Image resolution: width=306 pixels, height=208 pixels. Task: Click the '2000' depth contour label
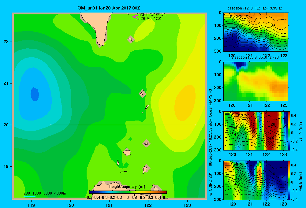tap(48, 193)
